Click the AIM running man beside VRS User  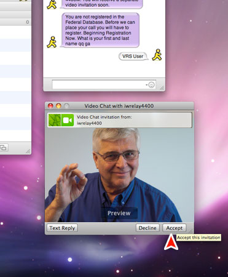(157, 55)
